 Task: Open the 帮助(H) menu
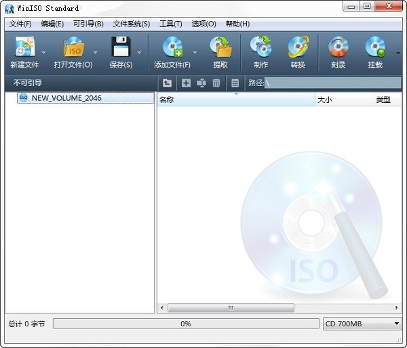(238, 24)
